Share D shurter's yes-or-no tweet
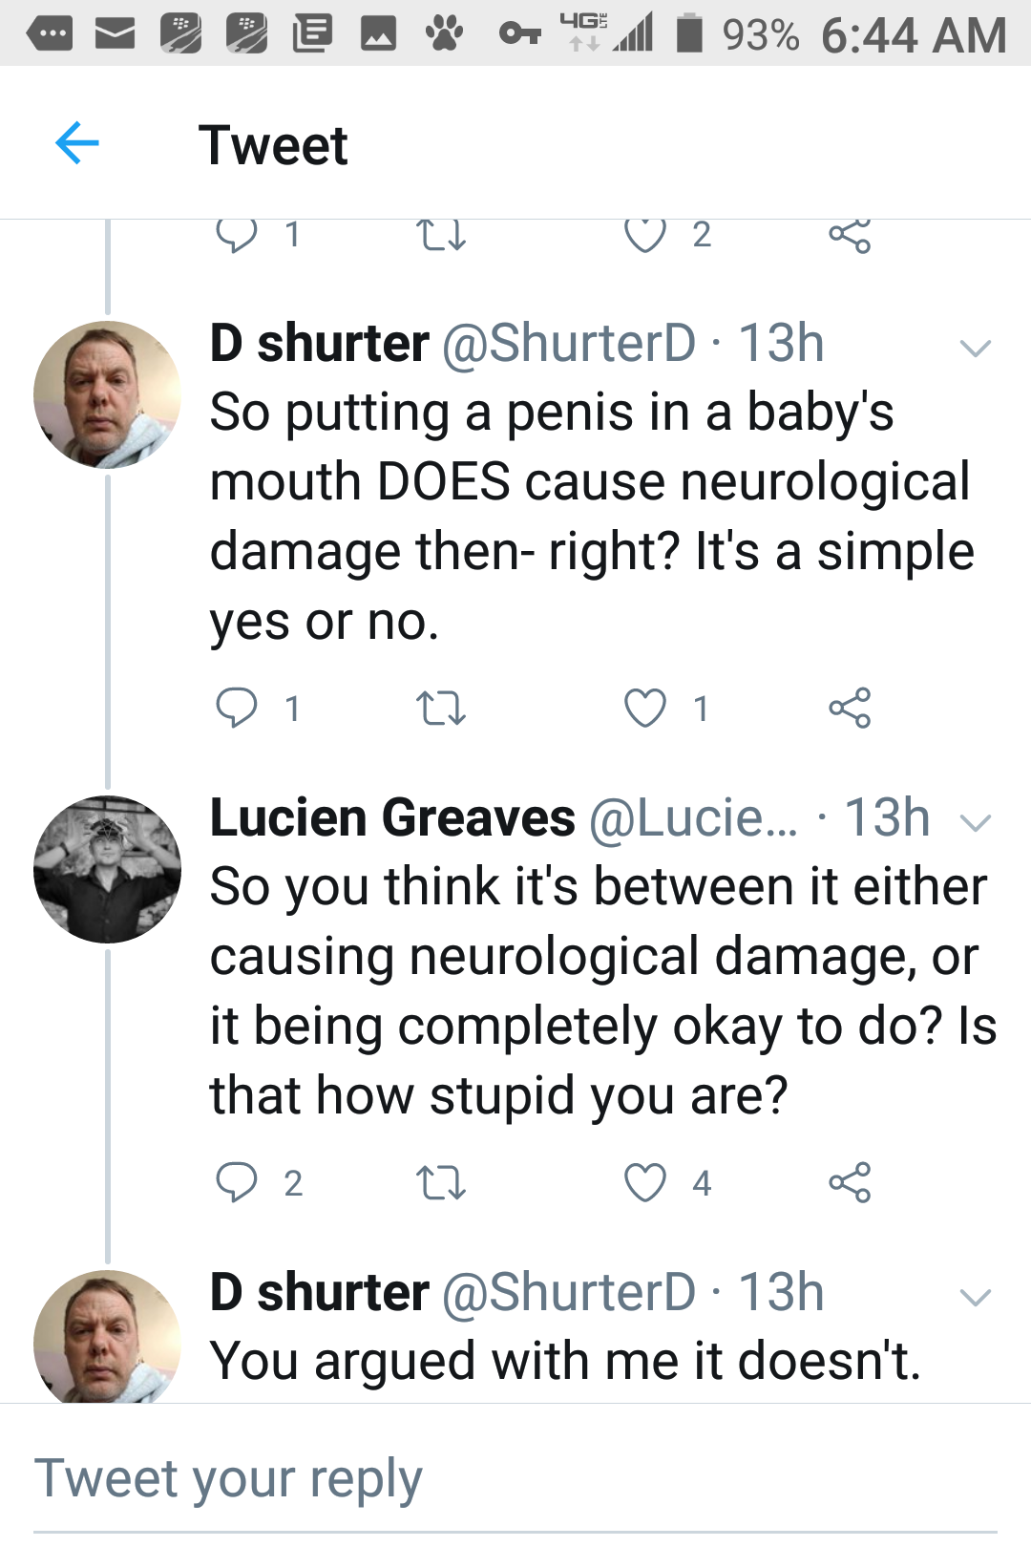Viewport: 1031px width, 1547px height. [850, 708]
